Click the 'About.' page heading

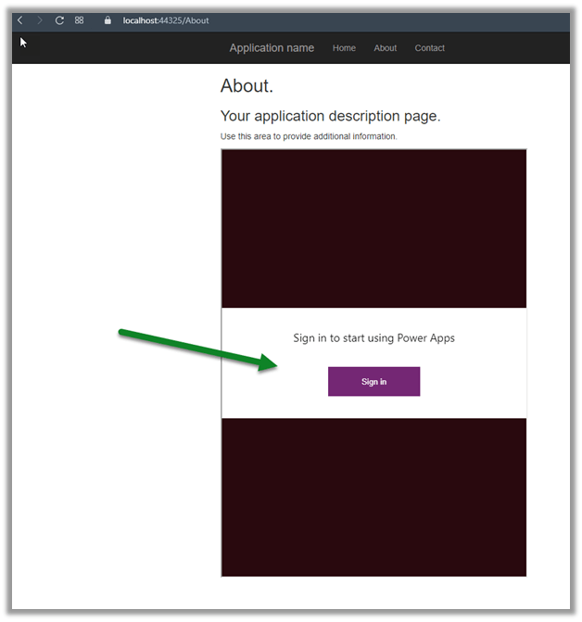pos(247,85)
